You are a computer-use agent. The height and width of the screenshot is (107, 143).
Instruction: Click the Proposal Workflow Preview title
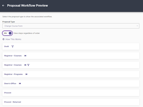[x=27, y=6]
